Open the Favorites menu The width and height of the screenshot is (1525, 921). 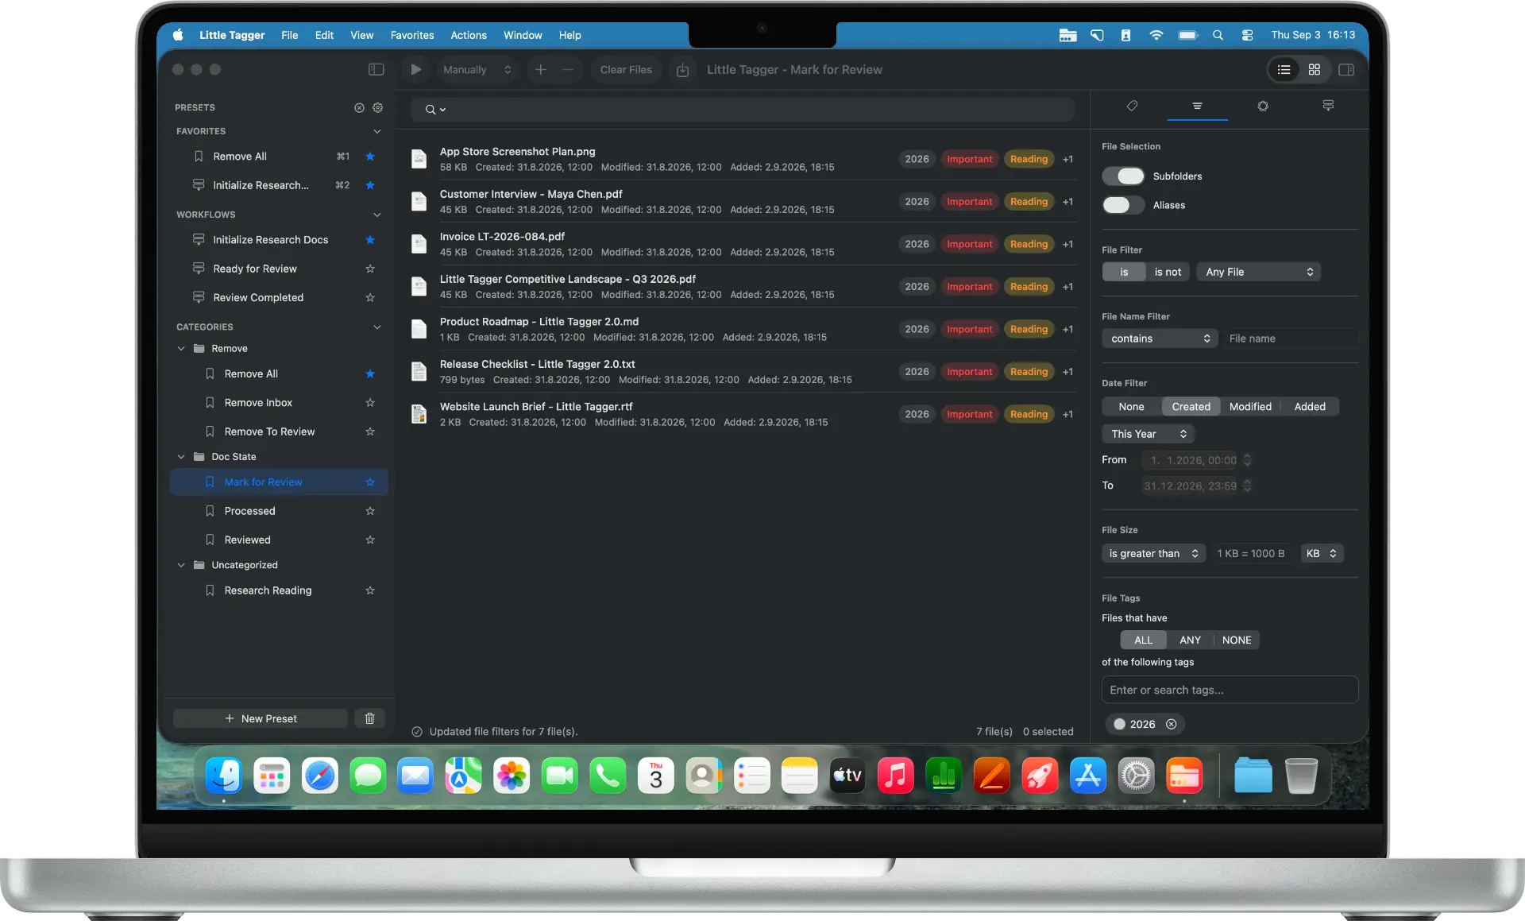[x=412, y=35]
